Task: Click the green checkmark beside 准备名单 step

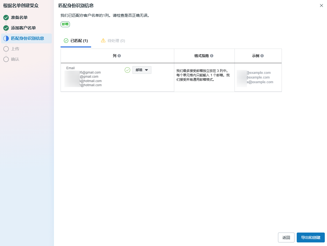Action: (6, 18)
